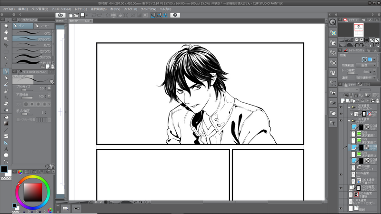
Task: Open the 濃度 density dropdown
Action: [x=366, y=78]
